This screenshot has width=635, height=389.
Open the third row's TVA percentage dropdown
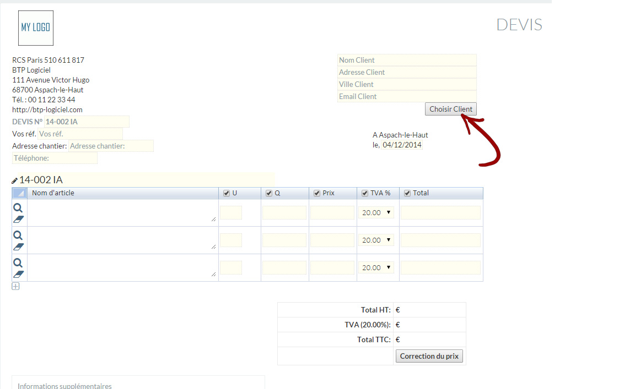pos(376,267)
